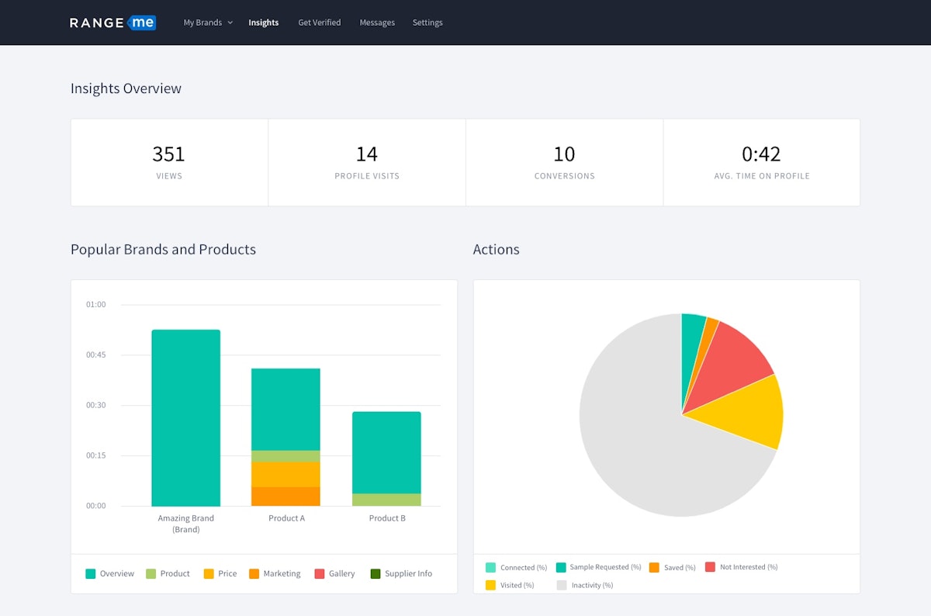Click the Get Verified link
Screen dimensions: 931x616
pos(320,22)
